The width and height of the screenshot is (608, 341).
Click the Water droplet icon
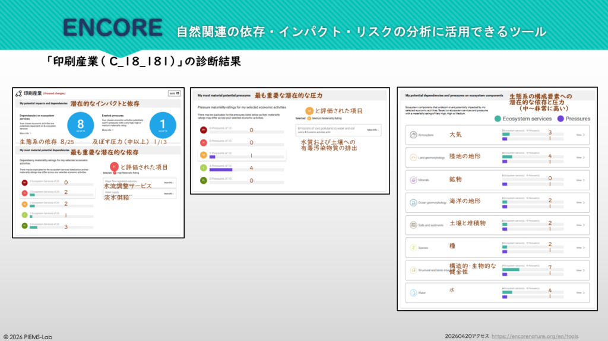[x=413, y=293]
